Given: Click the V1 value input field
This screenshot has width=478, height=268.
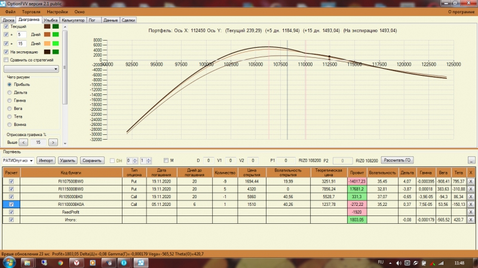Looking at the screenshot, I should 231,161.
